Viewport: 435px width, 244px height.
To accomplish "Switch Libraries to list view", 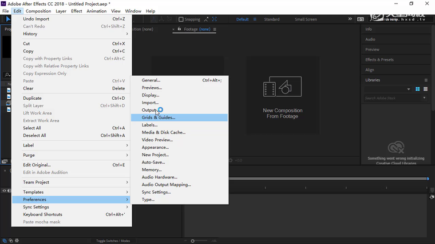I will (x=425, y=89).
